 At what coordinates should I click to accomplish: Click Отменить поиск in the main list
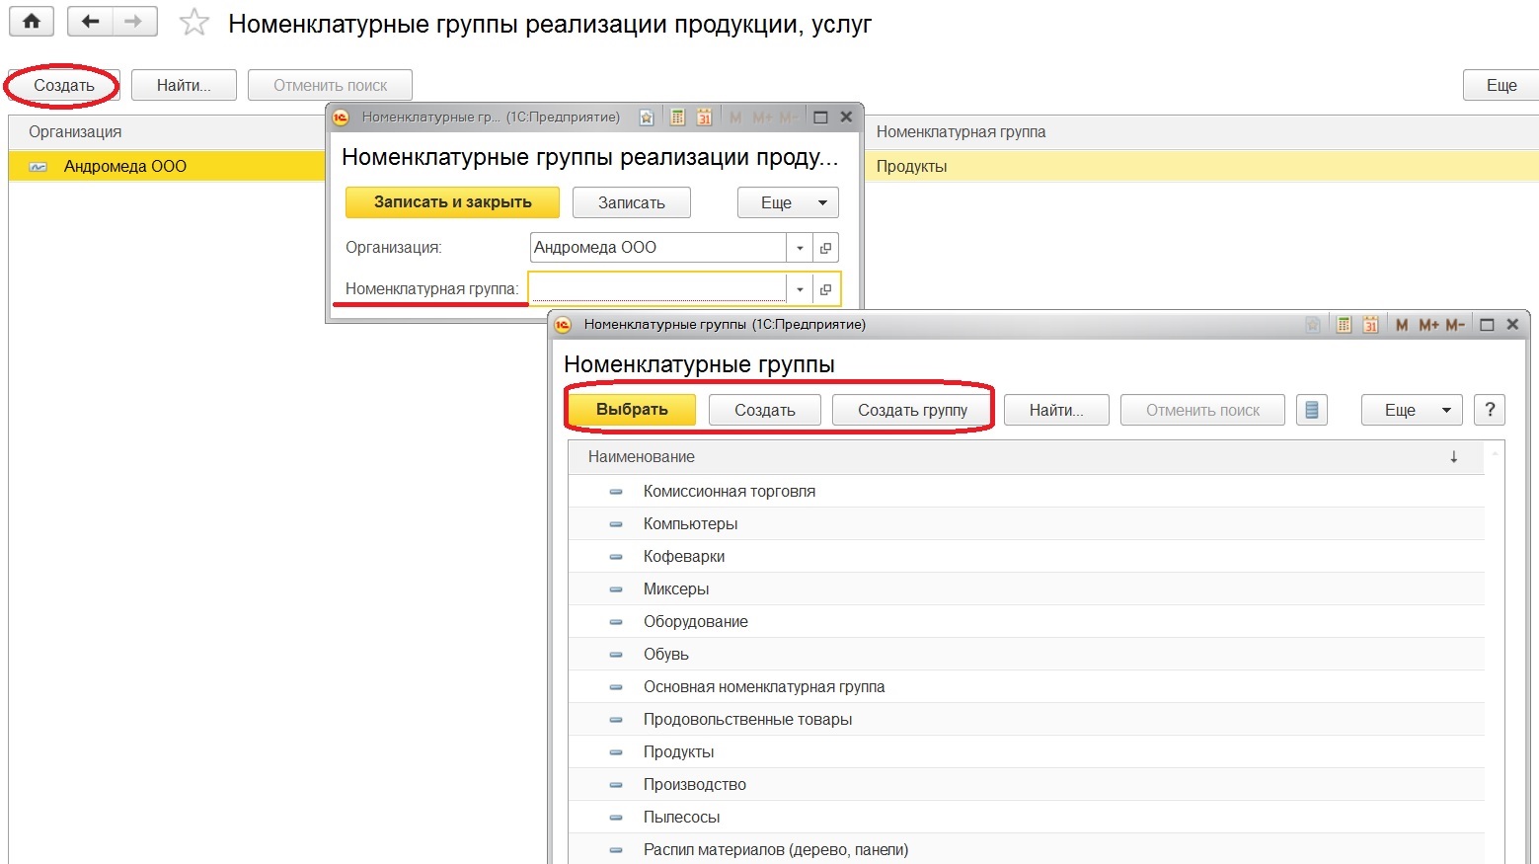point(330,85)
